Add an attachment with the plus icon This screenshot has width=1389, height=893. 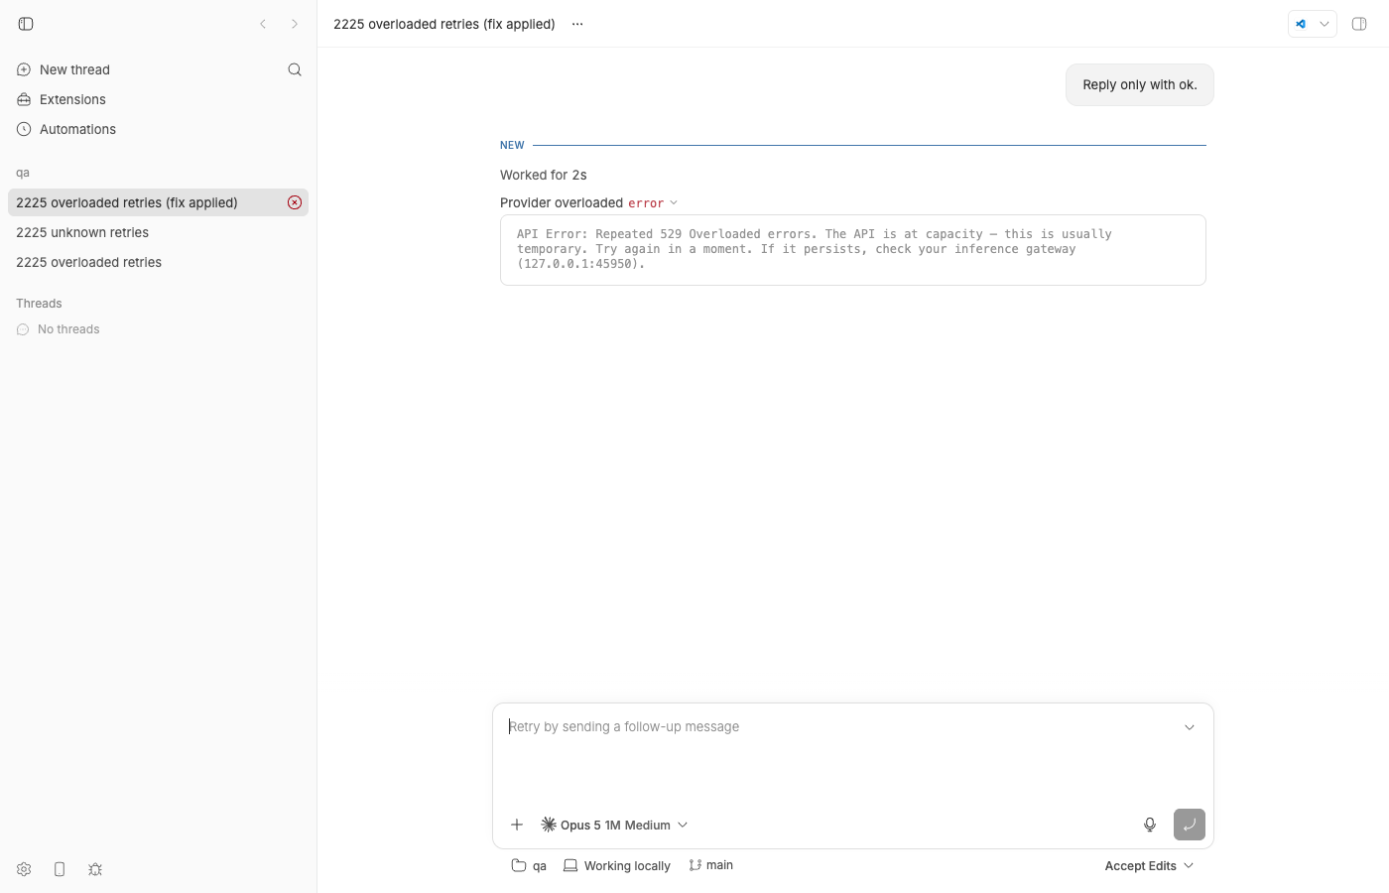[517, 825]
